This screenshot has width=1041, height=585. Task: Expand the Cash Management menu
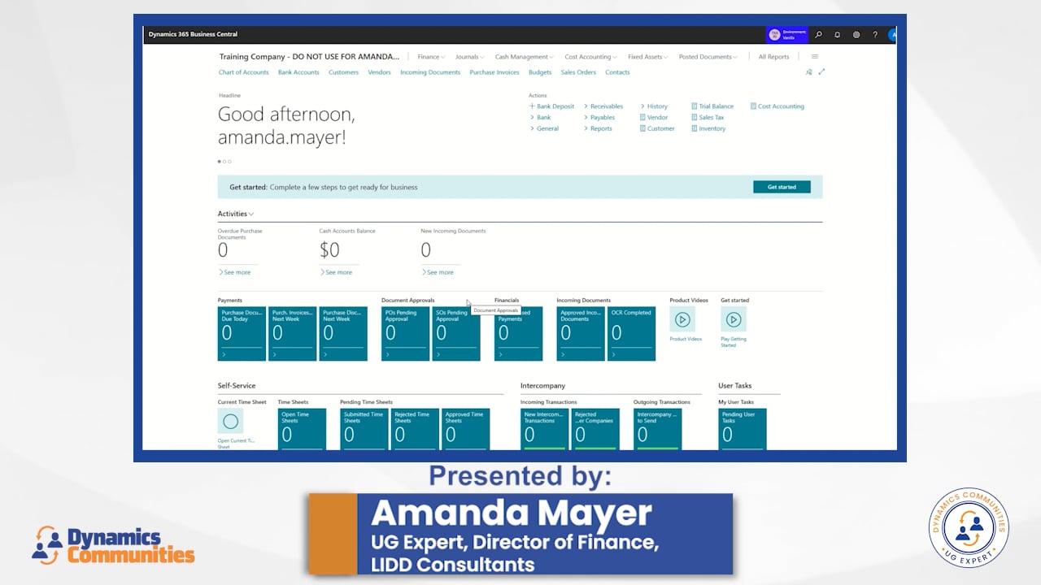[x=524, y=57]
